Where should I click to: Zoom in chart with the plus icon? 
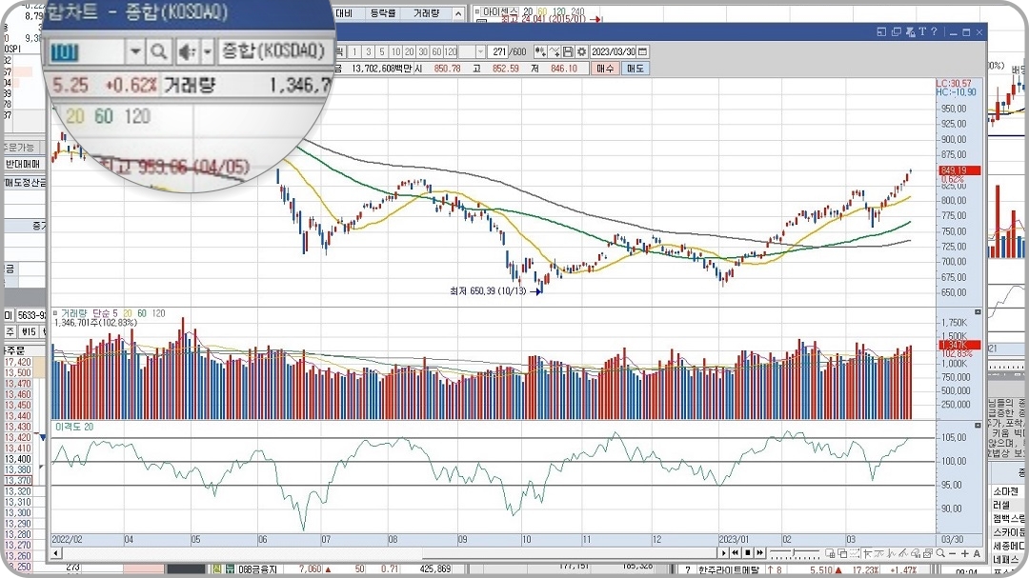[964, 554]
